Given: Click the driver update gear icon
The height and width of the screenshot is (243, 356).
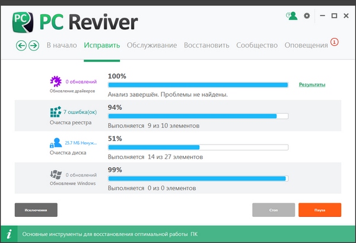Looking at the screenshot, I should click(56, 81).
